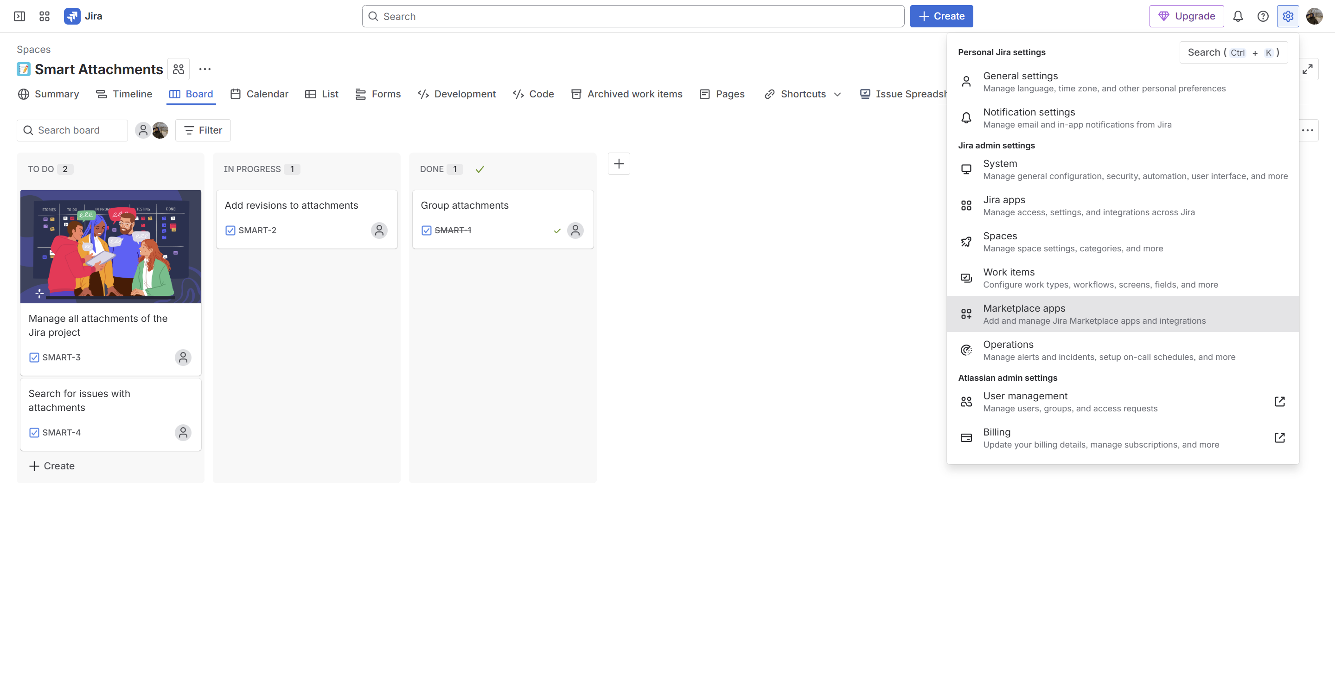This screenshot has width=1335, height=685.
Task: Open the app switcher grid icon
Action: click(45, 16)
